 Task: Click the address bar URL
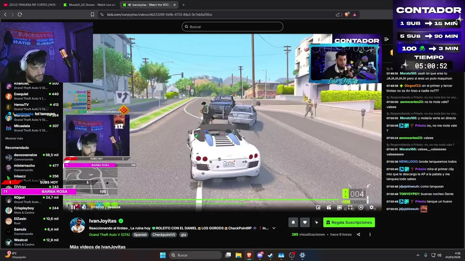click(160, 14)
